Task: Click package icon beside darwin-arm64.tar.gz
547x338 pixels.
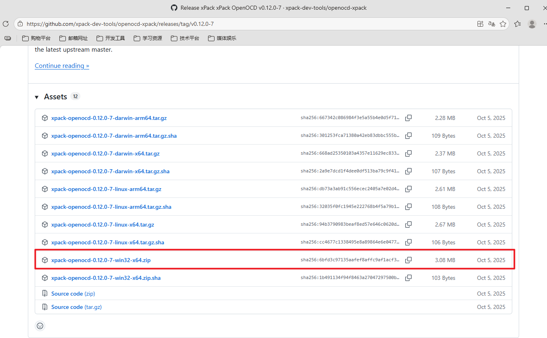Action: (45, 118)
